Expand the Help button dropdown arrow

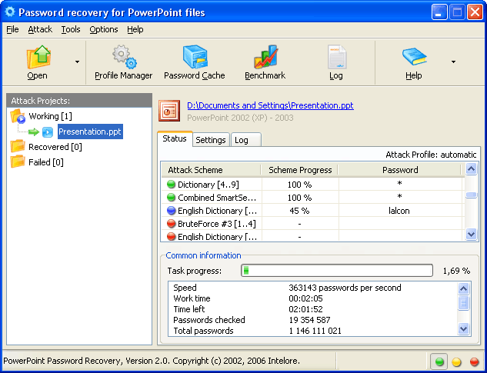[x=453, y=62]
